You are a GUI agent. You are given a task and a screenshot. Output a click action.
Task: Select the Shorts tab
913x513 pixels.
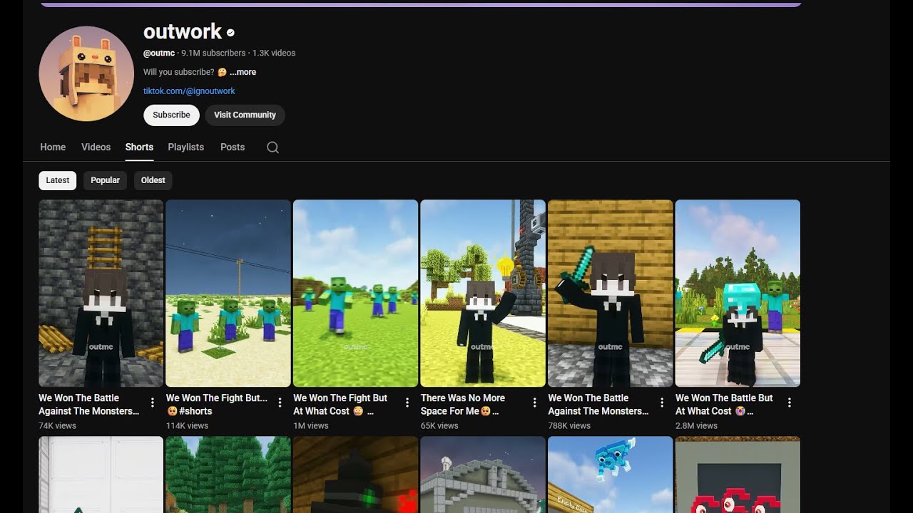coord(139,147)
